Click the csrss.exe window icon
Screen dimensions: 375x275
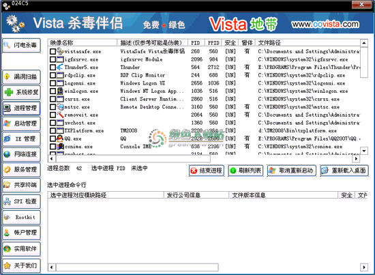coord(60,99)
